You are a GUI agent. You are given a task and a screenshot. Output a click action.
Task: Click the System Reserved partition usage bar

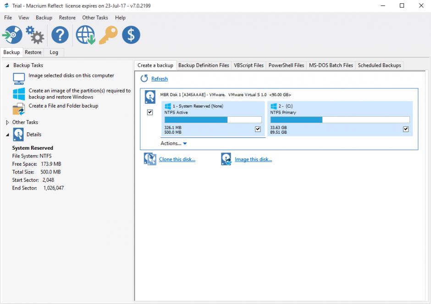(x=213, y=119)
